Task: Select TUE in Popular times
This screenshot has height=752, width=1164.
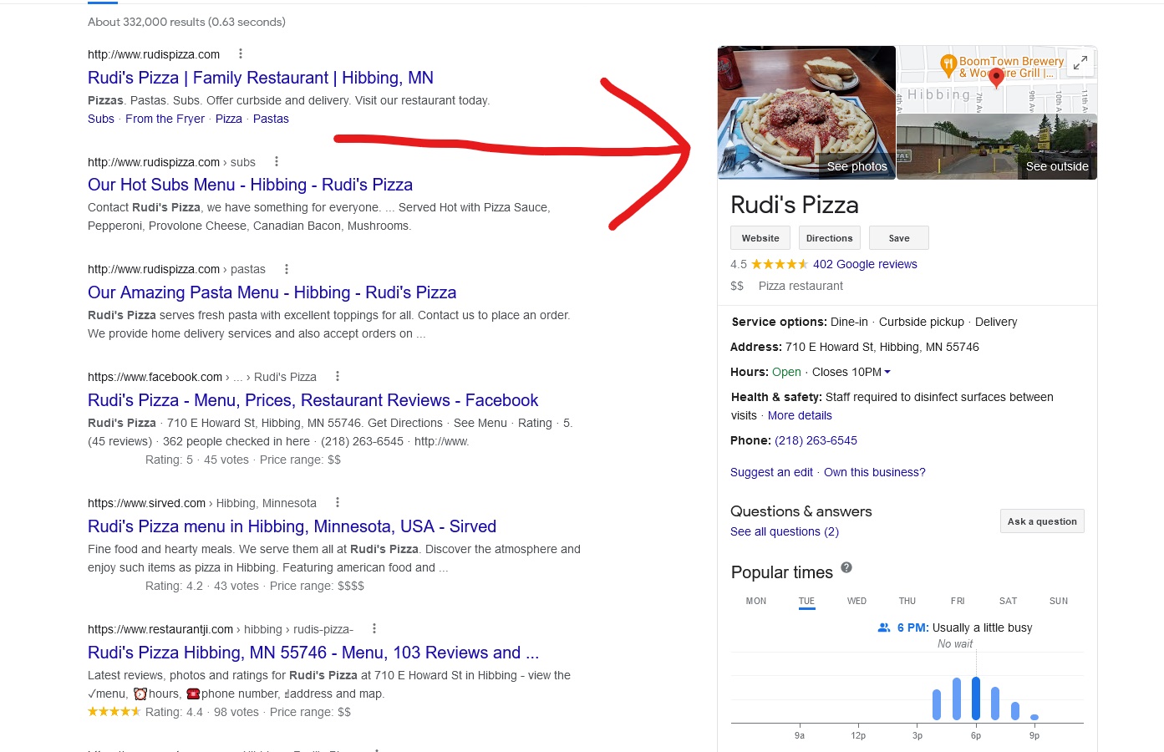Action: [806, 601]
